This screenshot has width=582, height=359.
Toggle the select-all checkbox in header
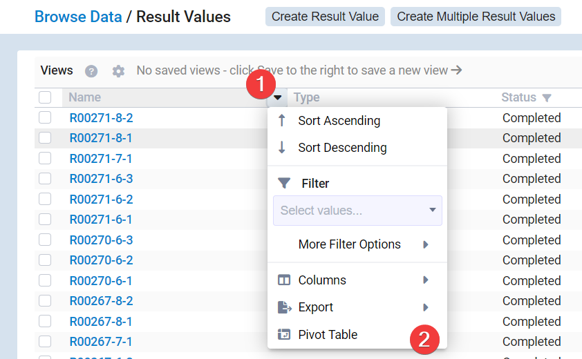[x=45, y=98]
